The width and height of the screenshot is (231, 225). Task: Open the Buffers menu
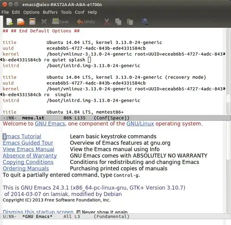point(50,12)
